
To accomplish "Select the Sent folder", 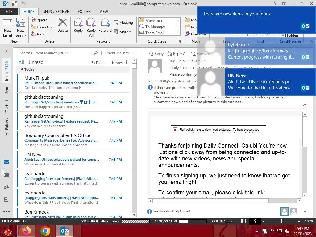I will point(7,90).
